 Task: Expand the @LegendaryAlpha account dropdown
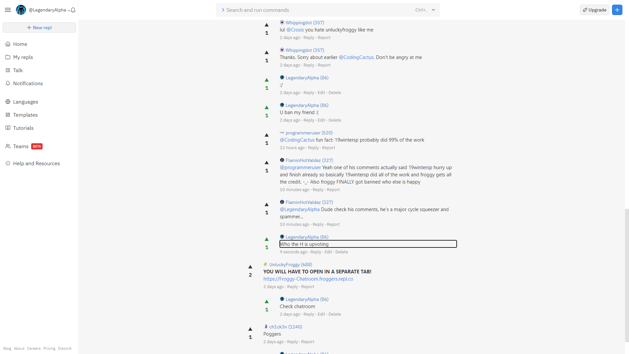pyautogui.click(x=49, y=10)
